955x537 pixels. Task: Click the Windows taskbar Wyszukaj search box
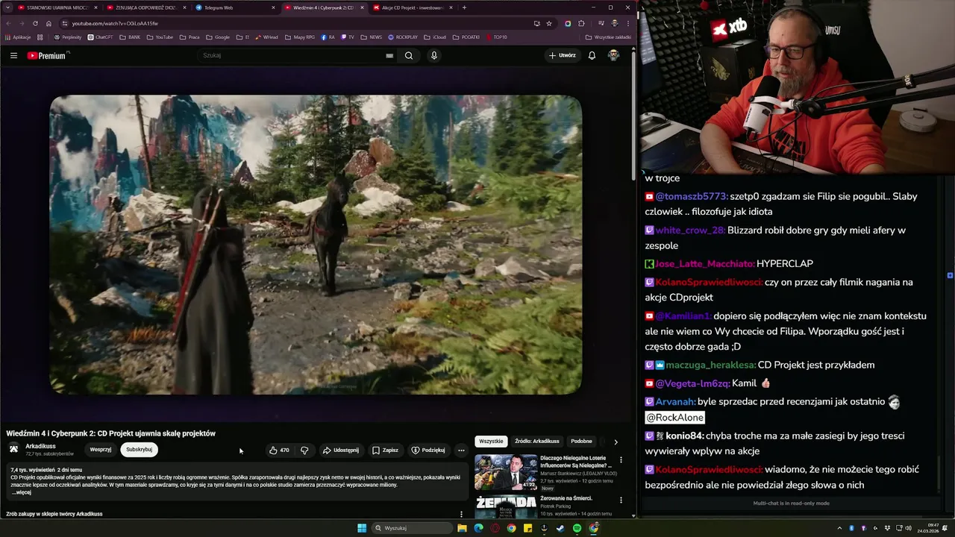point(413,528)
